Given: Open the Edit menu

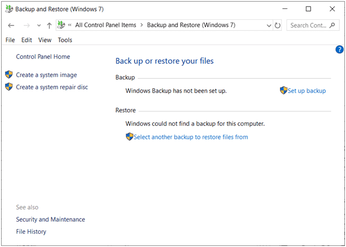Looking at the screenshot, I should (x=26, y=40).
